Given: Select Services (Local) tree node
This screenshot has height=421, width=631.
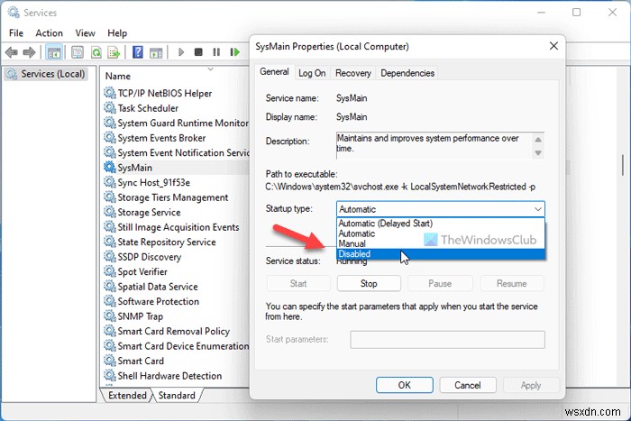Looking at the screenshot, I should point(45,74).
